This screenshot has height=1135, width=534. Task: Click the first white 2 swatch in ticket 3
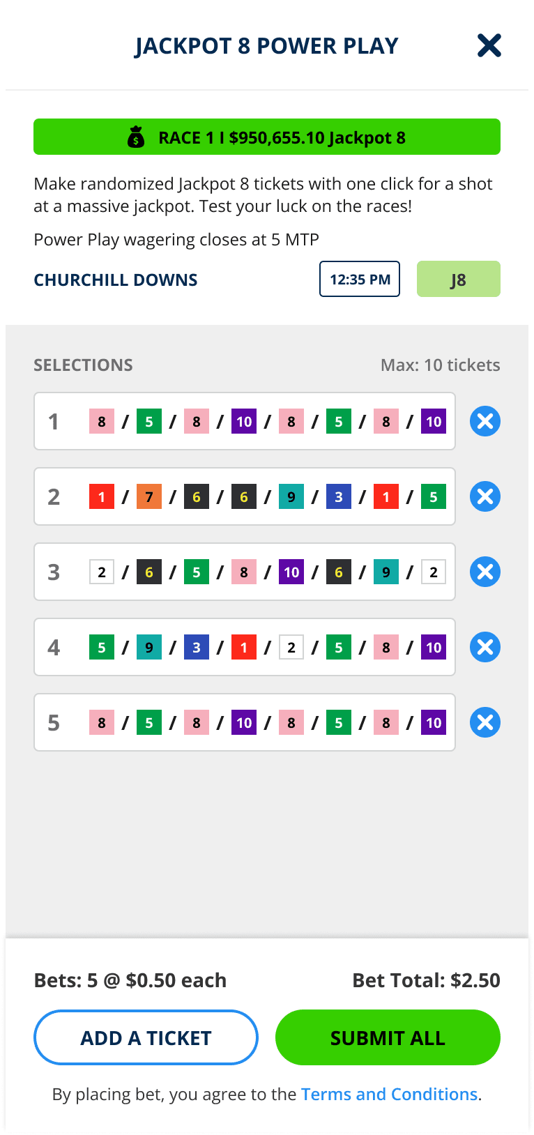[102, 572]
